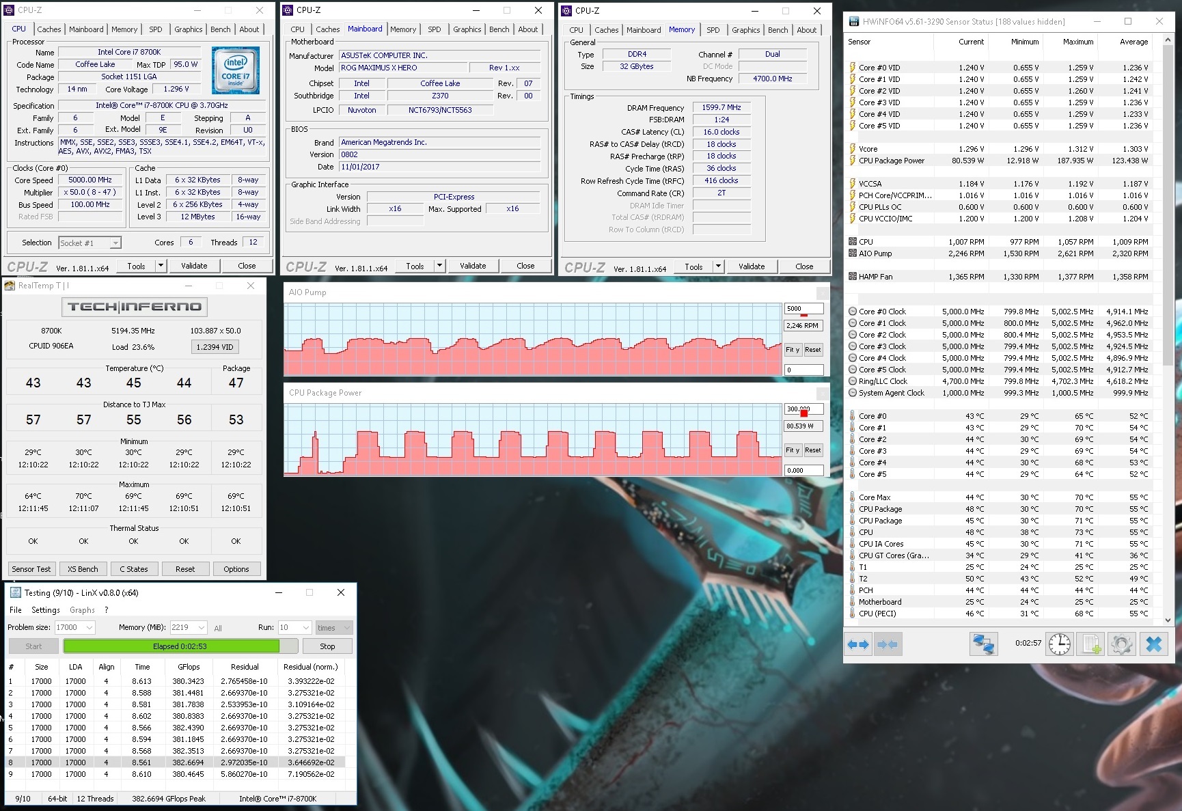This screenshot has height=811, width=1182.
Task: Open HWiNFO sensor settings via the gear icon
Action: coord(1121,644)
